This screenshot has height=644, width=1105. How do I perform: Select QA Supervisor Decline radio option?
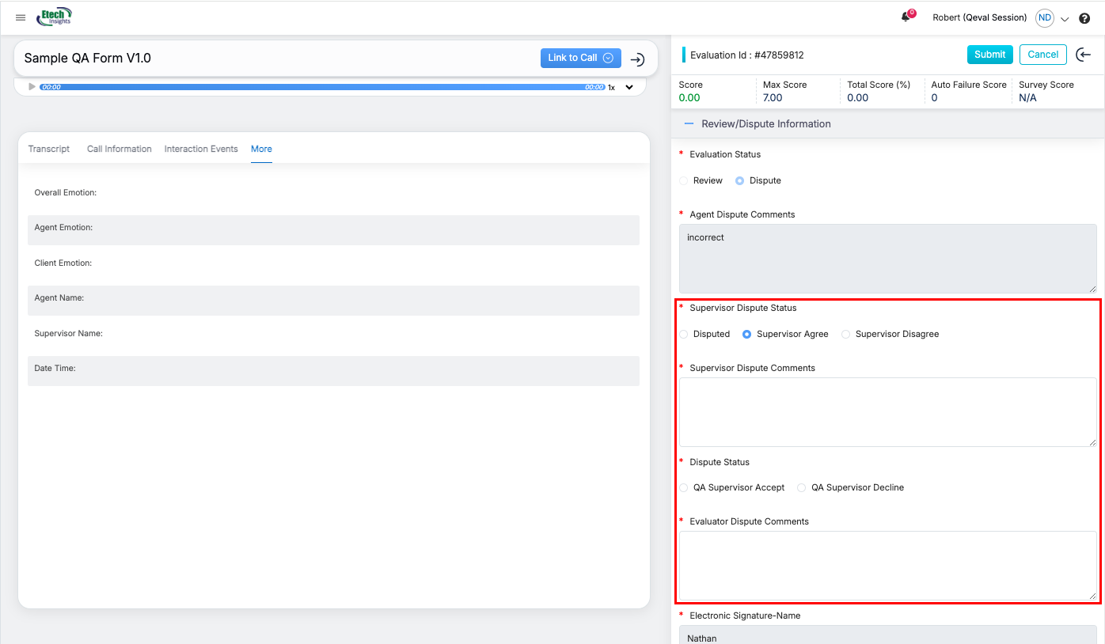click(x=801, y=488)
